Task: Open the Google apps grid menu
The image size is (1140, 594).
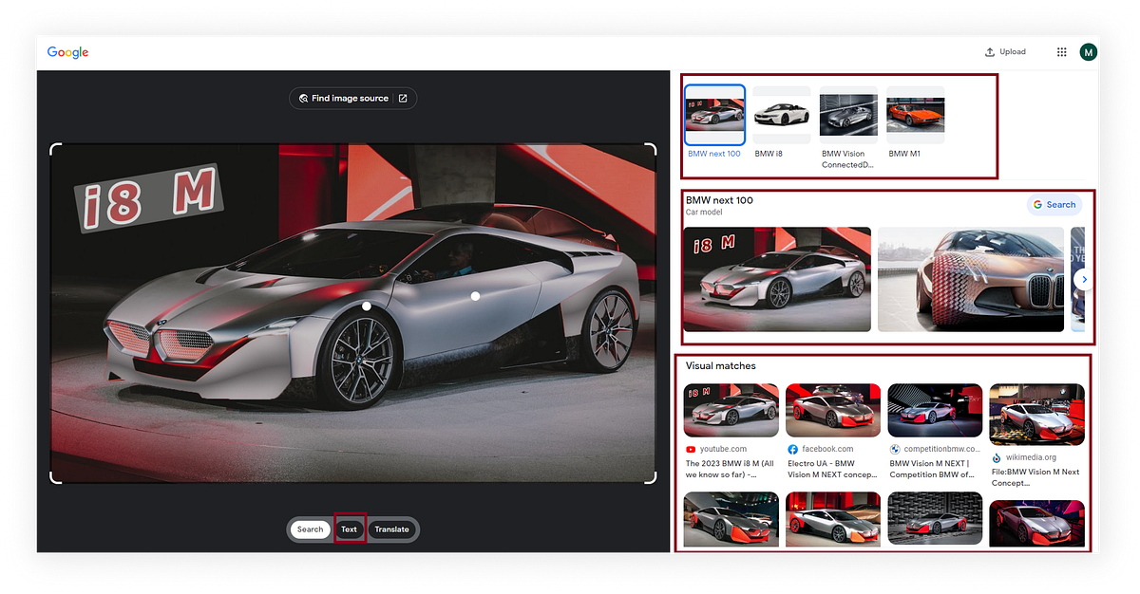Action: 1061,52
